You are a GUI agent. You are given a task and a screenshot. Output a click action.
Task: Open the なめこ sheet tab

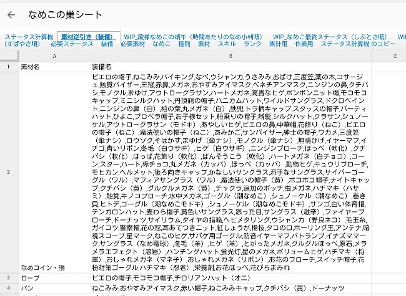162,44
